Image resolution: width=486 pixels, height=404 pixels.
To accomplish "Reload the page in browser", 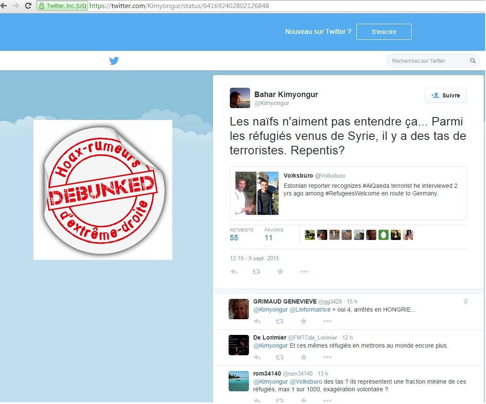I will (x=28, y=6).
